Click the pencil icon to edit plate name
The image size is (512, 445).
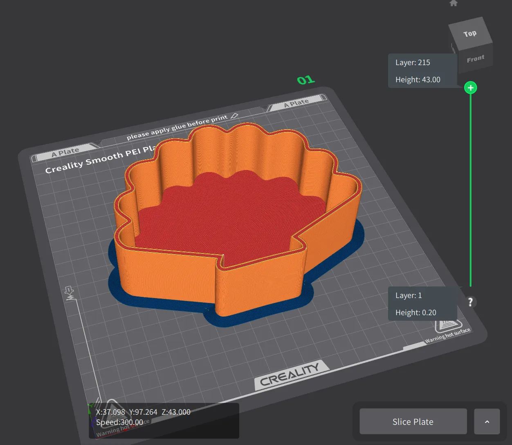point(234,116)
